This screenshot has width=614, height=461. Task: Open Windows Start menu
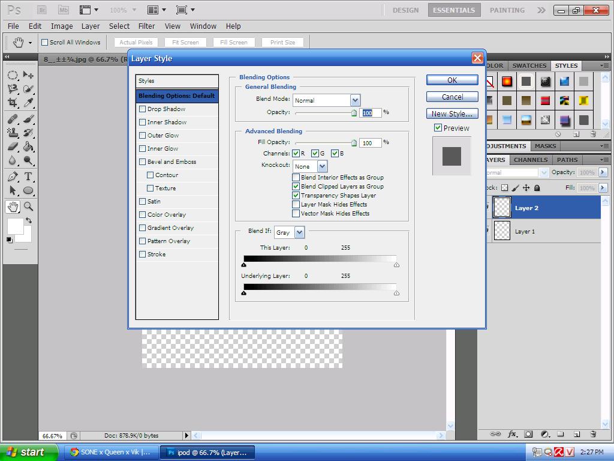pyautogui.click(x=28, y=452)
